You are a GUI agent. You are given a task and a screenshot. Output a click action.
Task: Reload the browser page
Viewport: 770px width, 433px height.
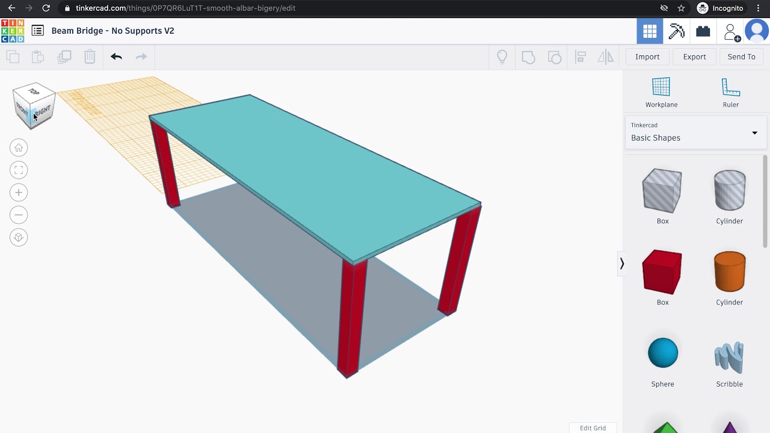(46, 8)
